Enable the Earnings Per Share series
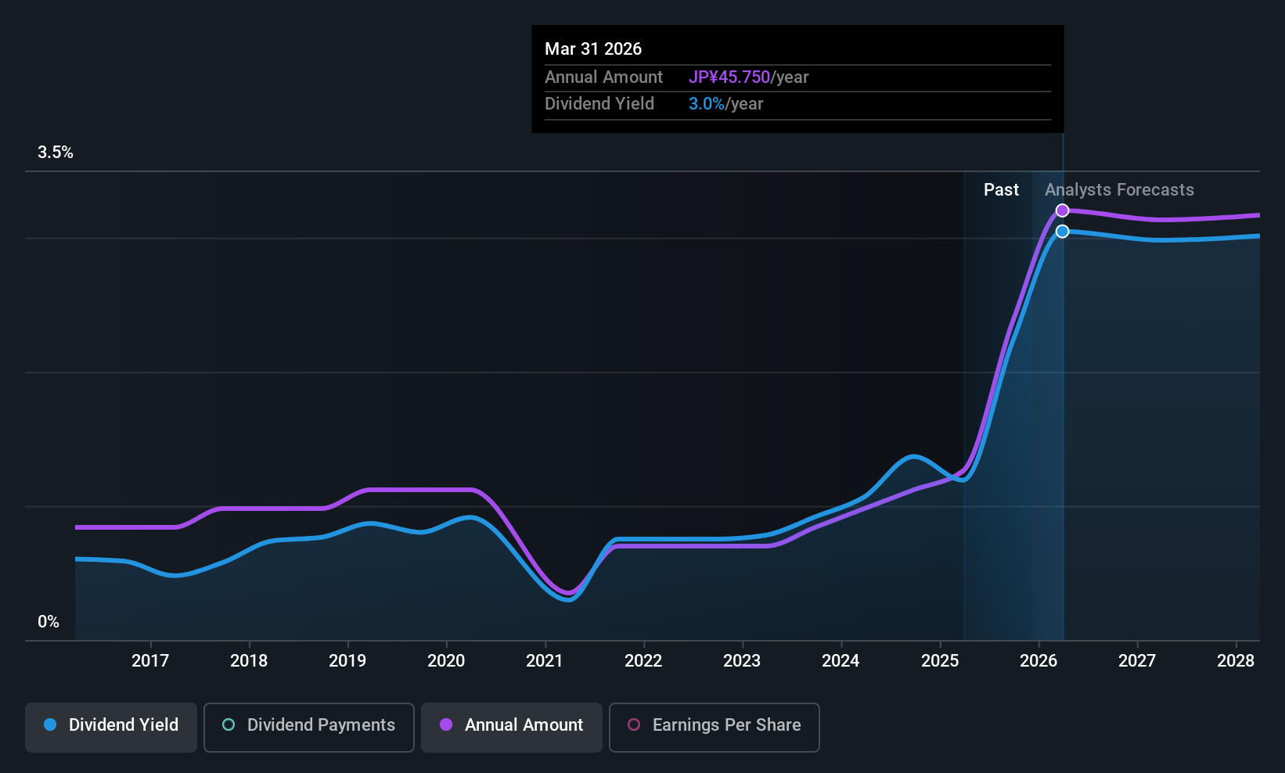The height and width of the screenshot is (773, 1285). [714, 728]
